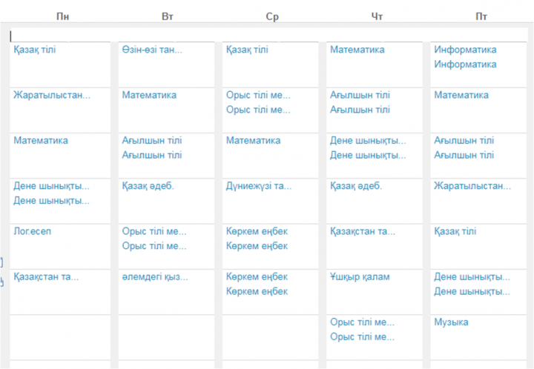Open Monday's Лог.есеп lesson

pyautogui.click(x=33, y=231)
